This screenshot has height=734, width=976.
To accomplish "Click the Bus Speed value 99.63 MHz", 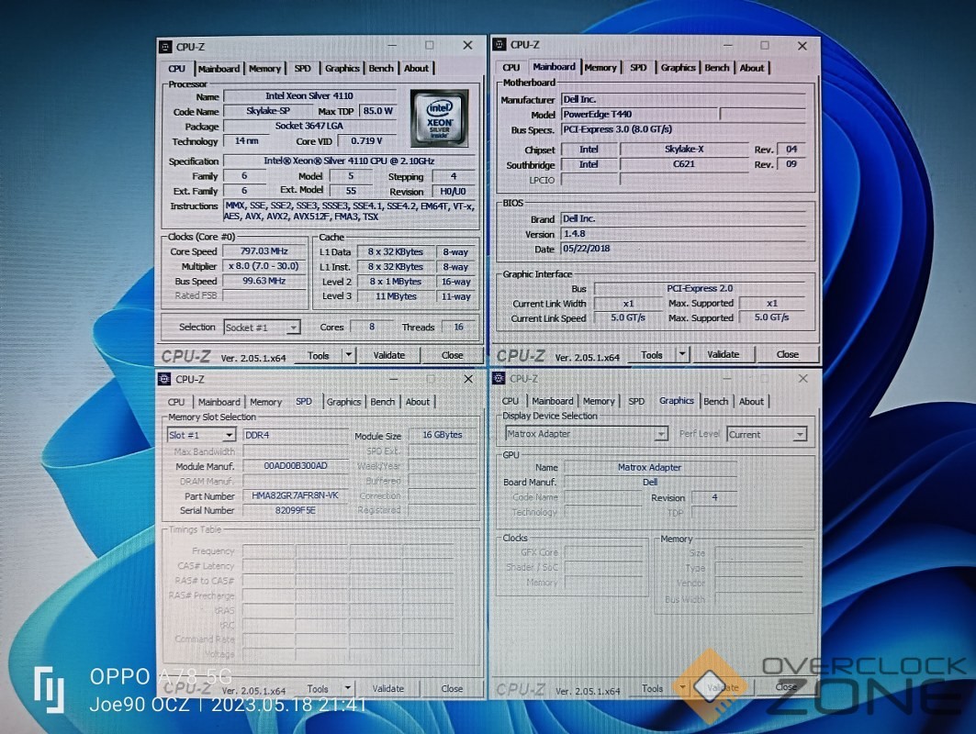I will 264,281.
